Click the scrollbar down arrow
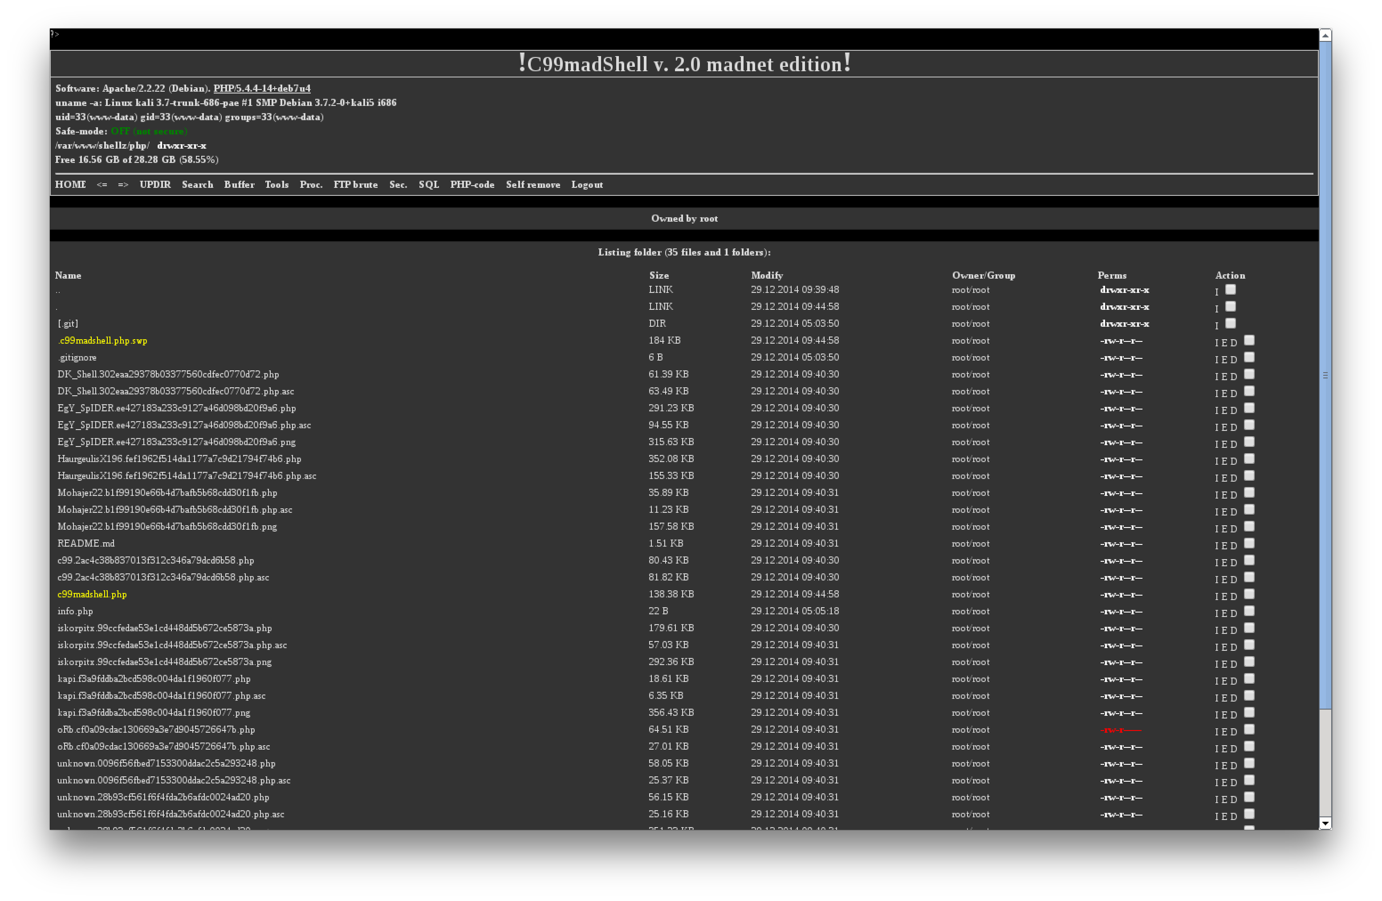The width and height of the screenshot is (1382, 901). point(1325,823)
